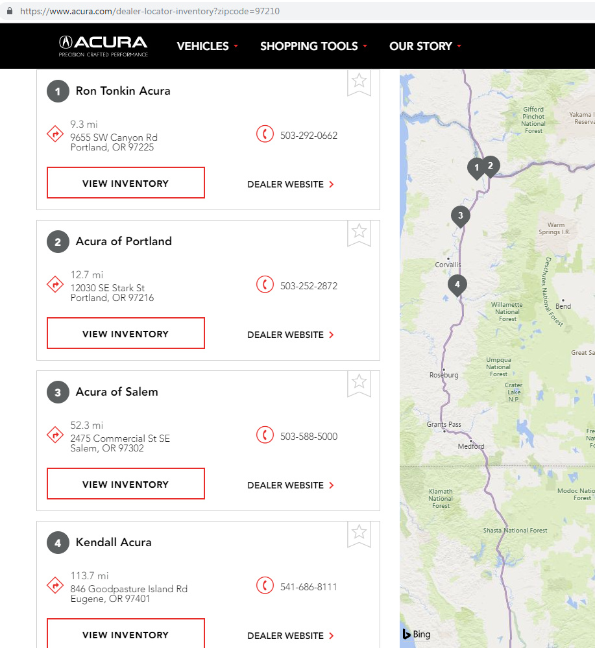This screenshot has width=595, height=648.
Task: Click the phone icon for Acura of Portland
Action: point(265,284)
